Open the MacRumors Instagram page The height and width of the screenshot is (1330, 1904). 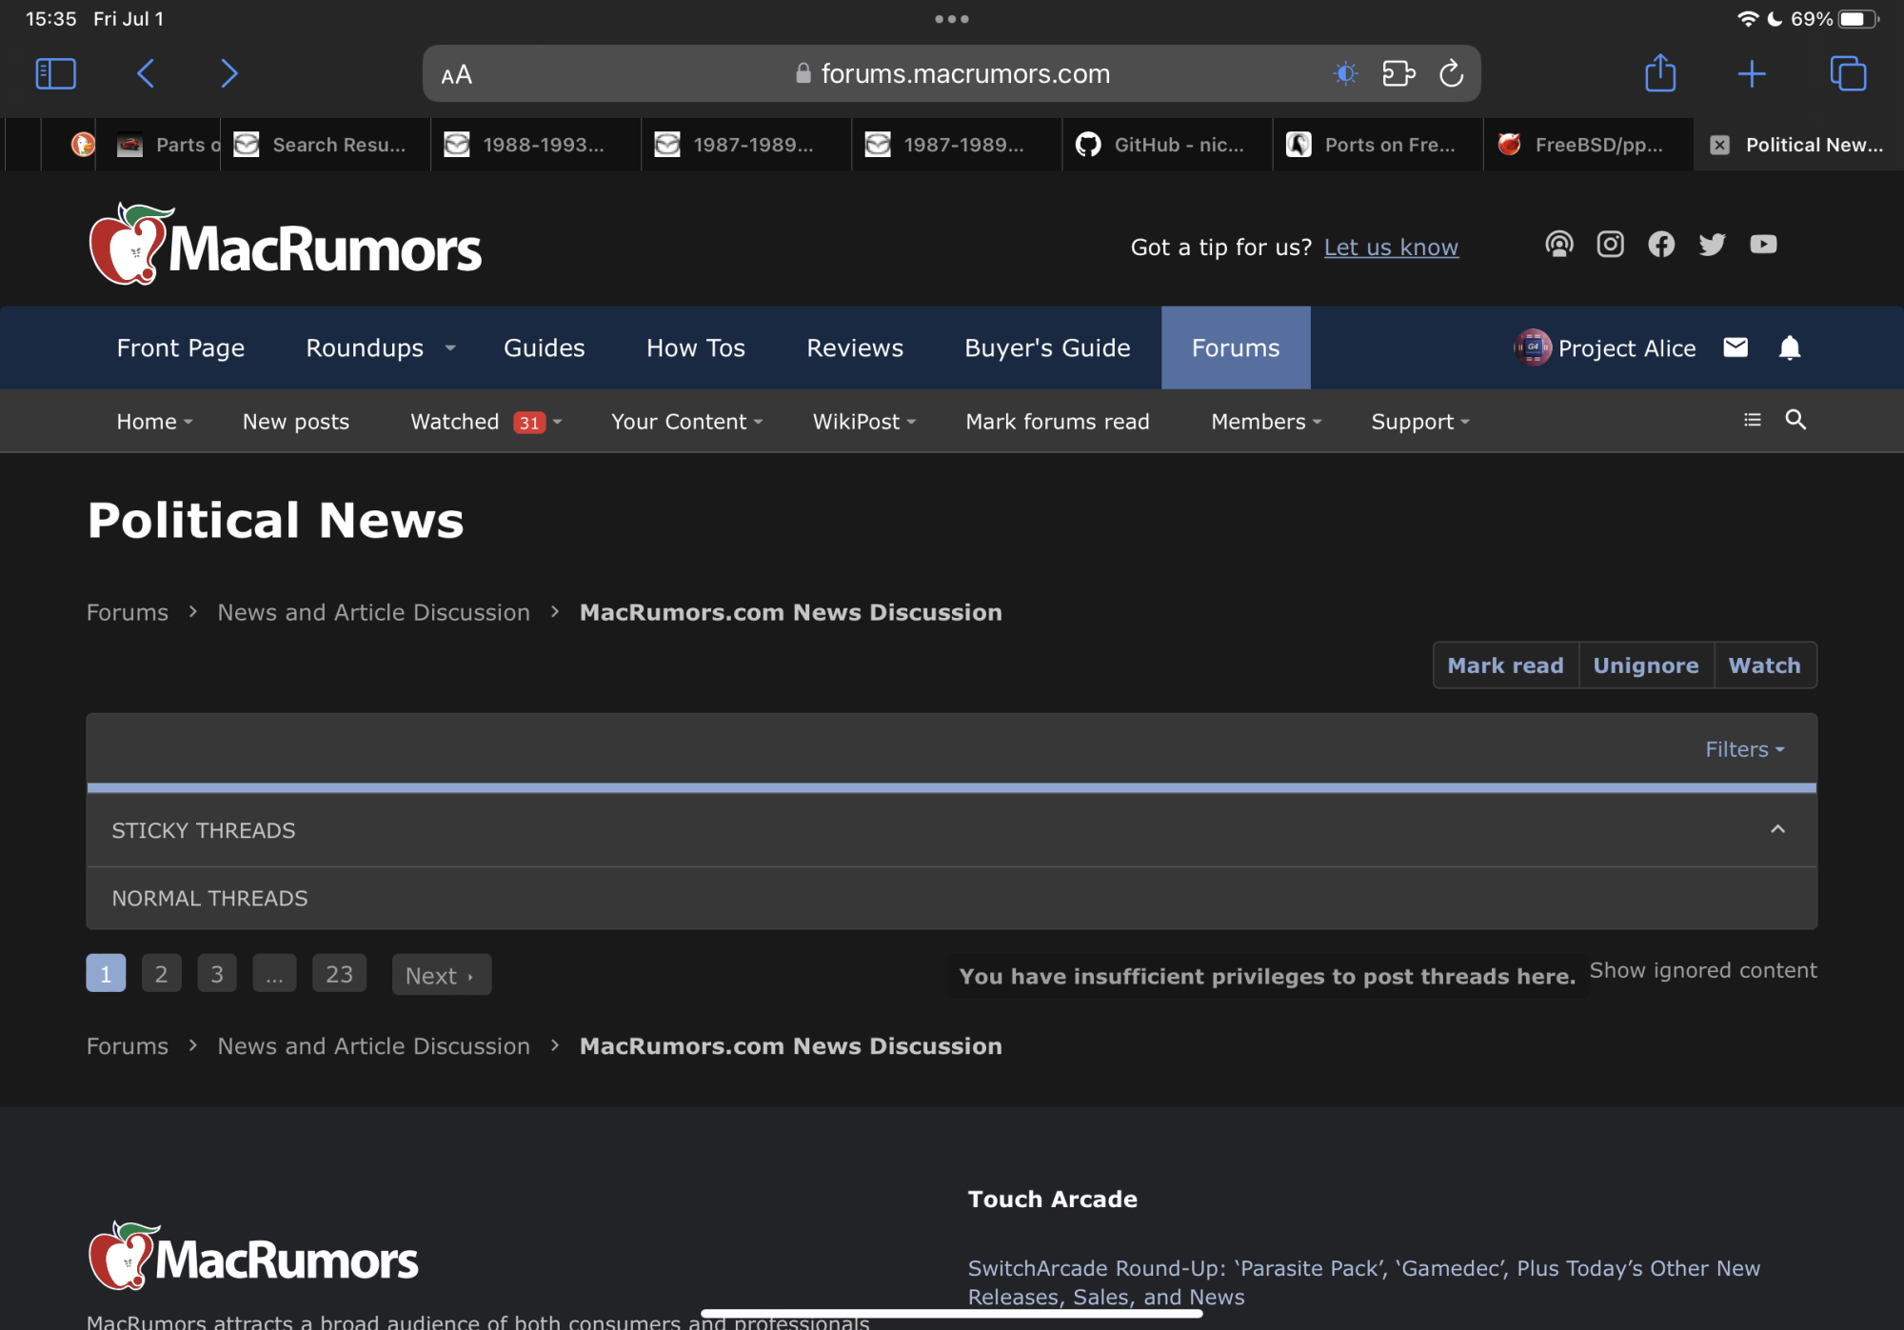click(1610, 245)
